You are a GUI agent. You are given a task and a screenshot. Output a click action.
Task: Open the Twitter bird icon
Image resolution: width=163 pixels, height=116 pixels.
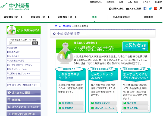(x=150, y=8)
